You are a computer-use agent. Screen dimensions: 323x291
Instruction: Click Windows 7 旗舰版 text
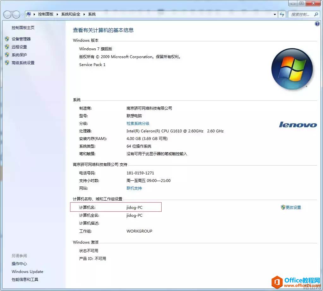click(x=96, y=49)
